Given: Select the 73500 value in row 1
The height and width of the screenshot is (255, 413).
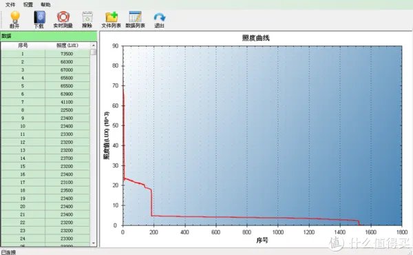Looking at the screenshot, I should [x=67, y=54].
